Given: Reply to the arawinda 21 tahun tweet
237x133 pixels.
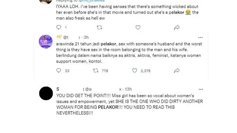Looking at the screenshot, I should [x=59, y=71].
